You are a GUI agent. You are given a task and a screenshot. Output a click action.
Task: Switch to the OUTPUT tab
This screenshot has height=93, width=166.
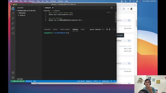55,29
